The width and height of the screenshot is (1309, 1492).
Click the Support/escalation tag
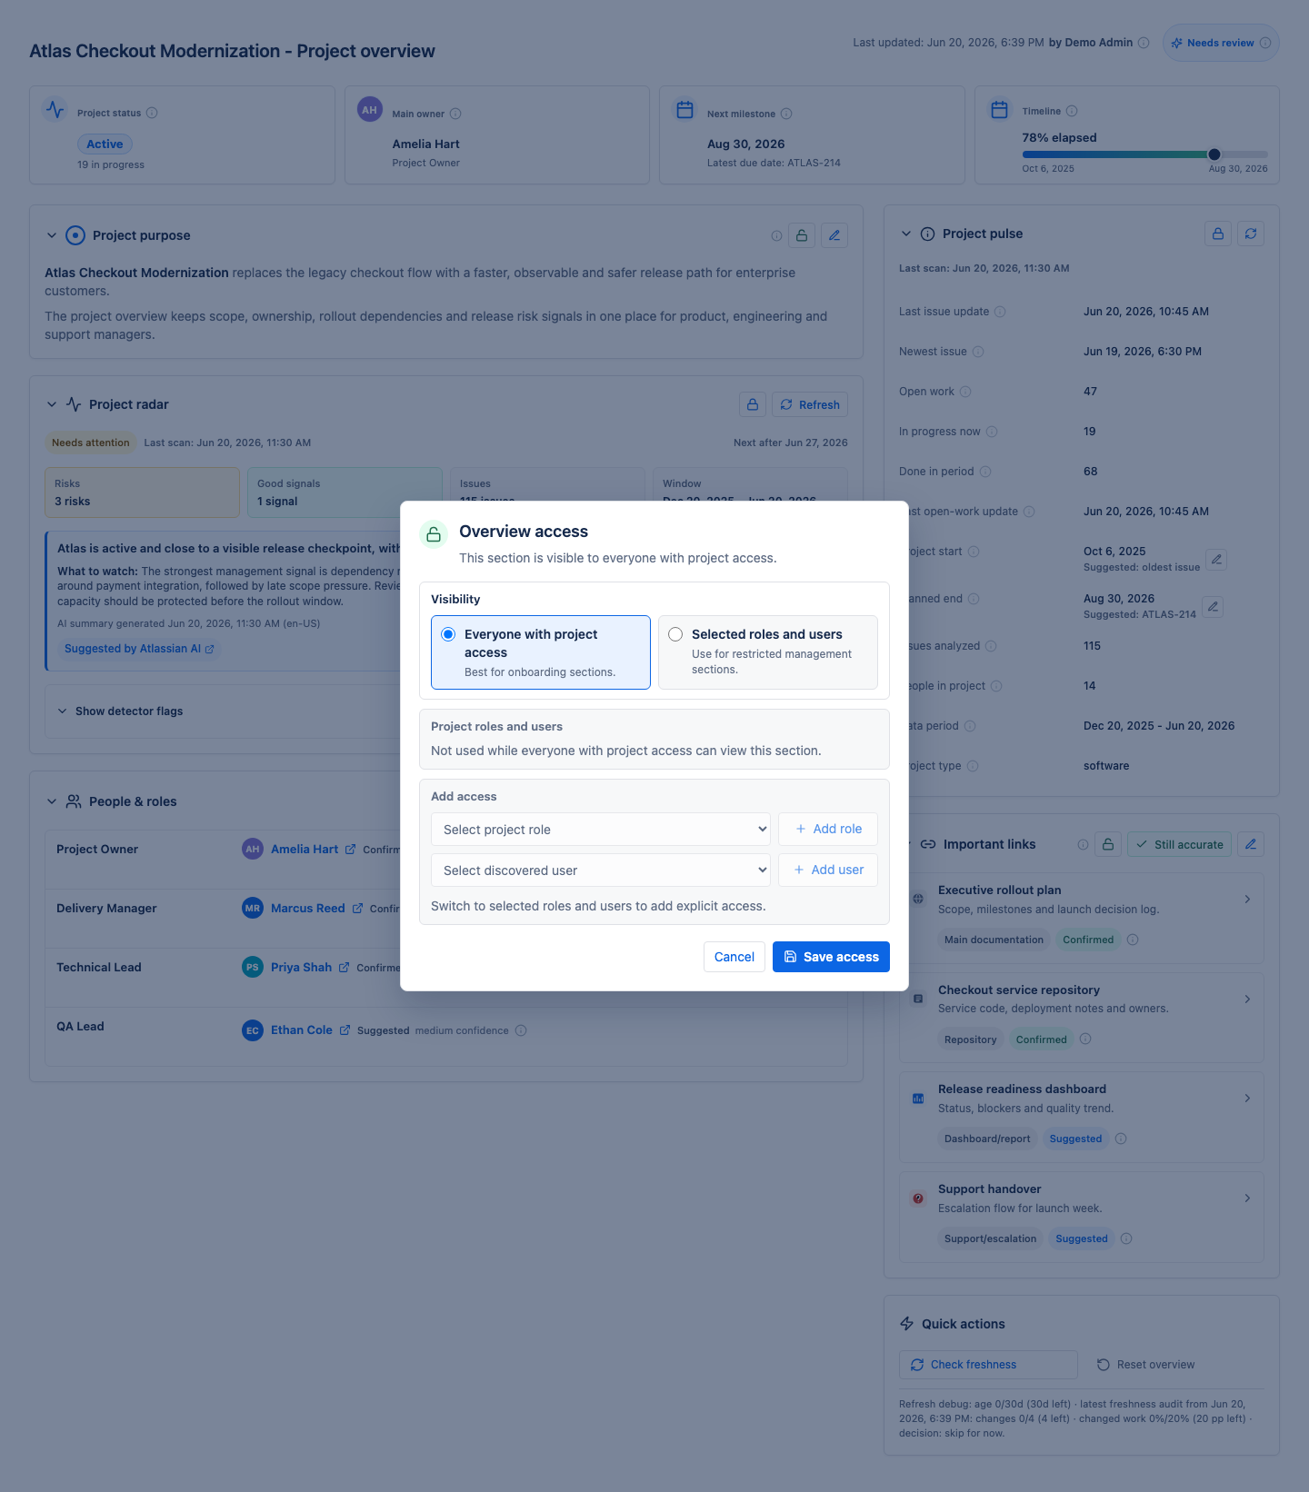pos(990,1238)
